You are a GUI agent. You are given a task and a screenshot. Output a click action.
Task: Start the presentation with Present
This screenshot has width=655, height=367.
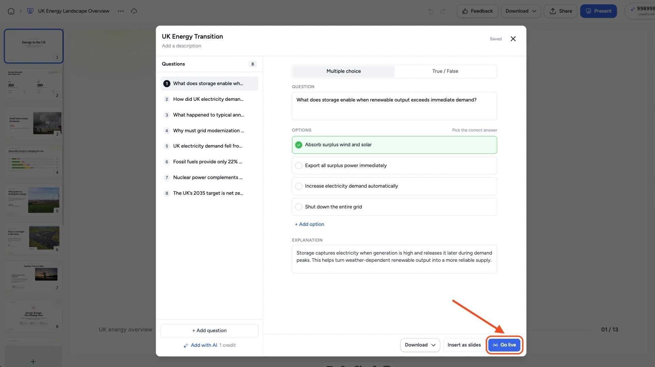(x=598, y=11)
